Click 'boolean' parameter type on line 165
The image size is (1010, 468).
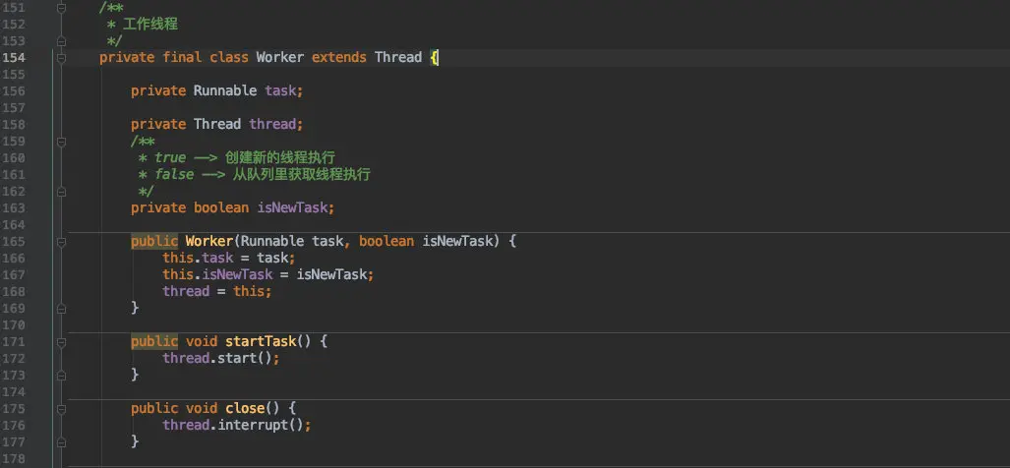(x=386, y=242)
